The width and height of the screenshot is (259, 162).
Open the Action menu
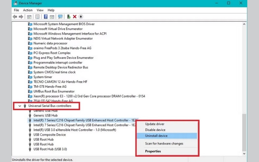28,10
